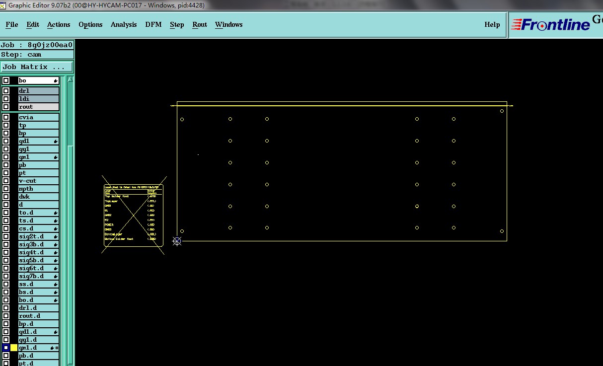
Task: Click the small grid icon on gm1.d row
Action: tap(57, 348)
